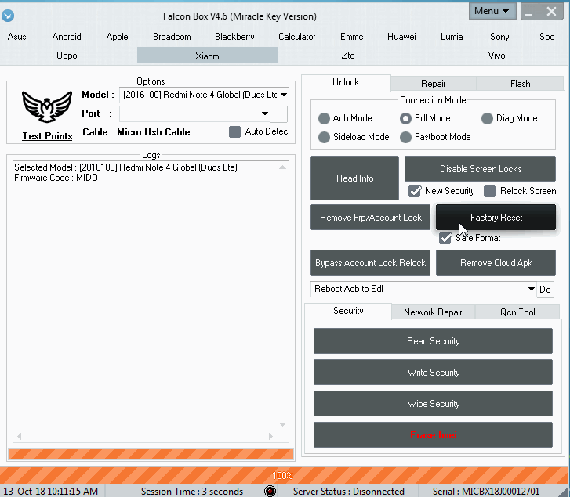The height and width of the screenshot is (497, 570).
Task: Click the Wipe Security button
Action: [433, 404]
